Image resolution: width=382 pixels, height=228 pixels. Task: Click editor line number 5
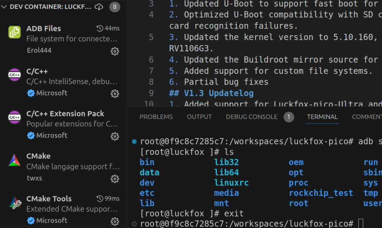(x=151, y=37)
